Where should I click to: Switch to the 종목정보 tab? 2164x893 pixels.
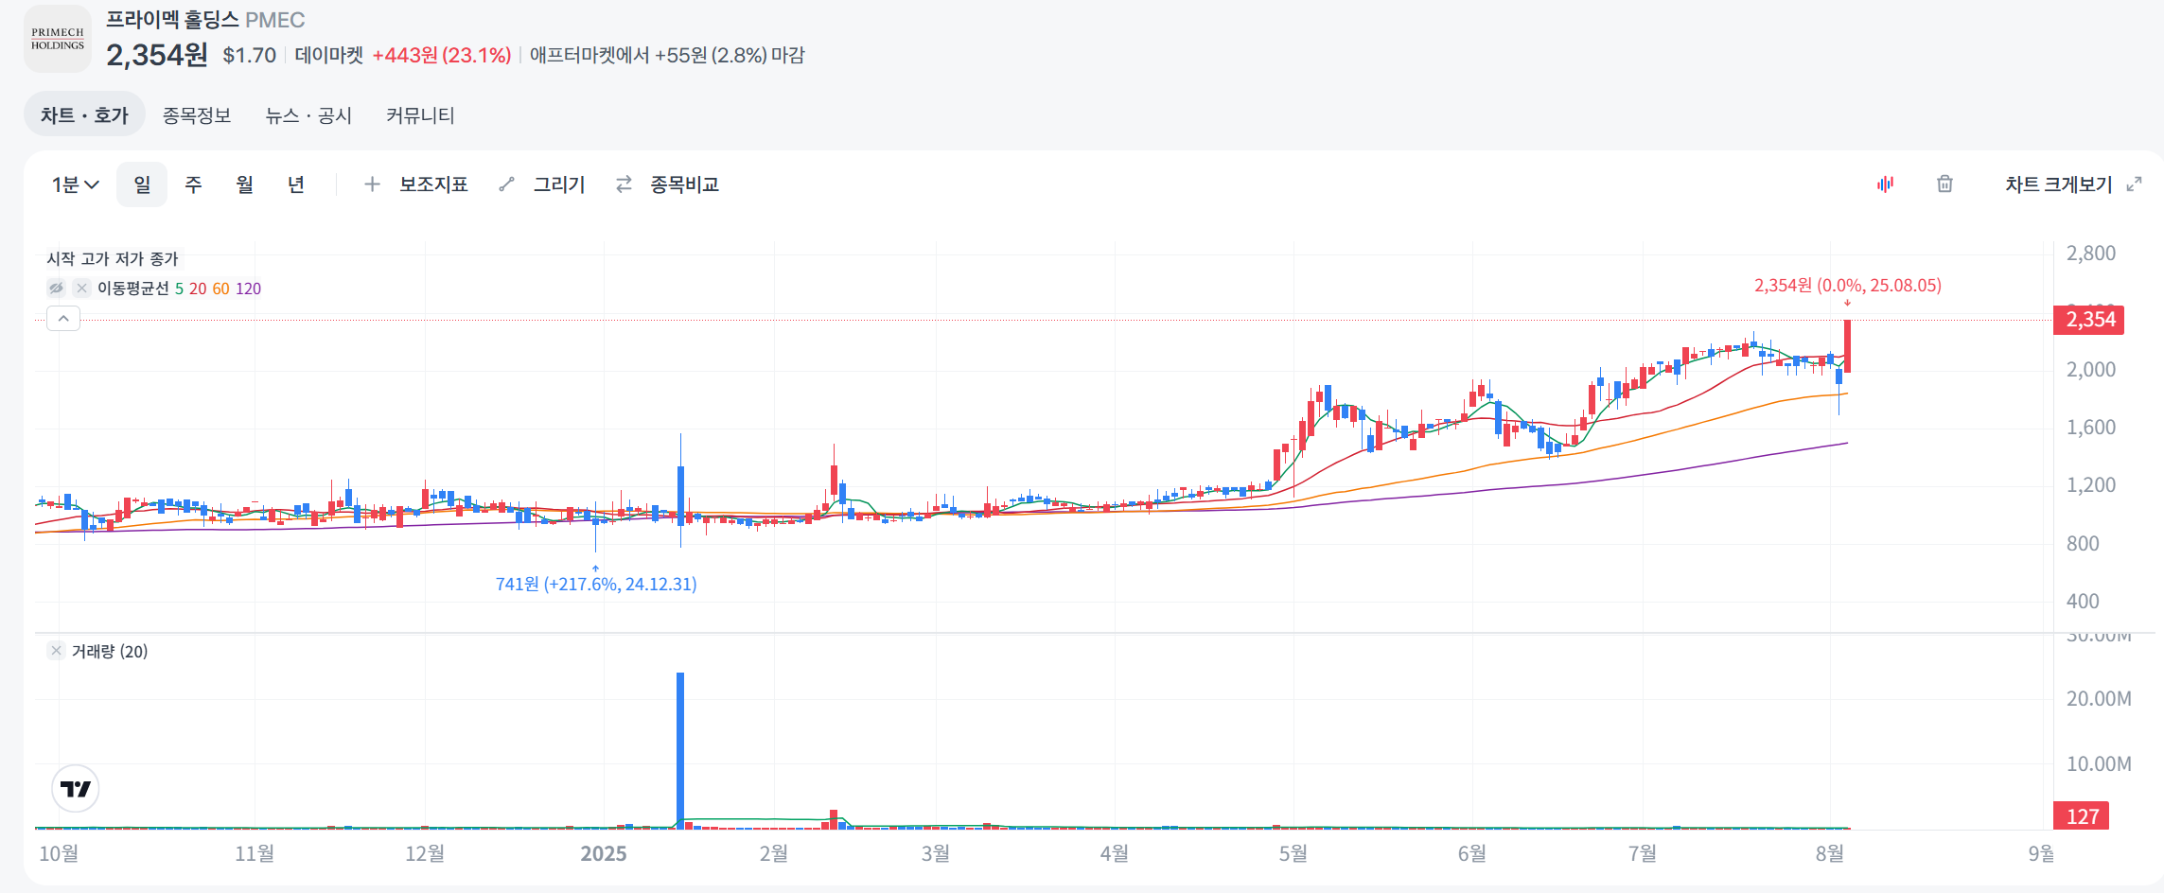197,115
